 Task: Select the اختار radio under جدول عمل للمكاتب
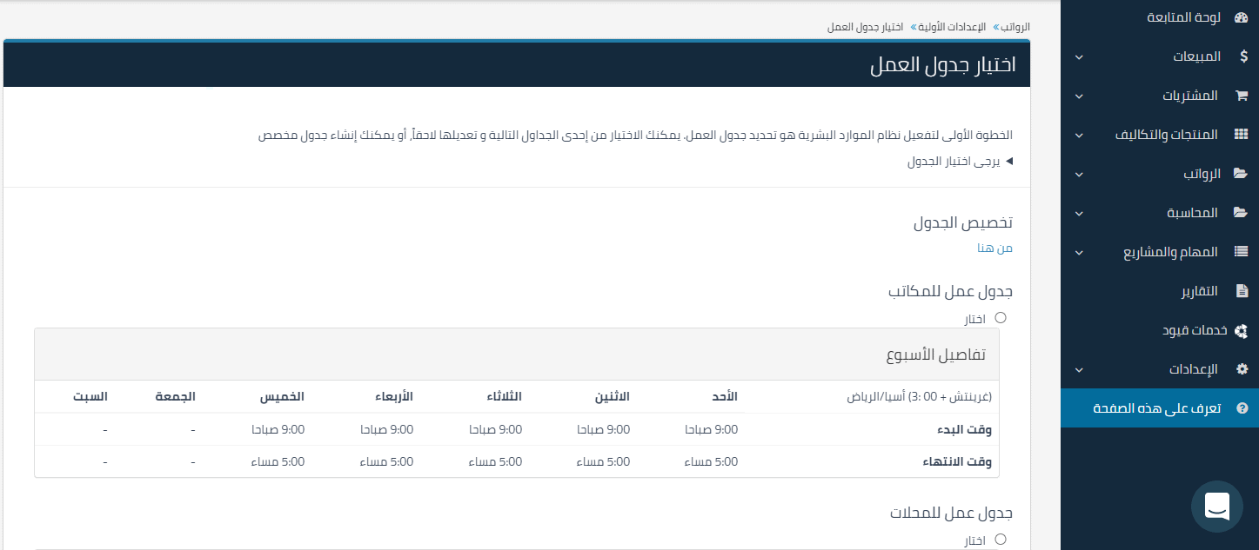(1000, 318)
